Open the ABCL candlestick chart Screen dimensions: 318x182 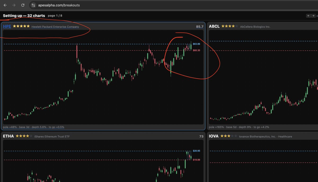[263, 77]
